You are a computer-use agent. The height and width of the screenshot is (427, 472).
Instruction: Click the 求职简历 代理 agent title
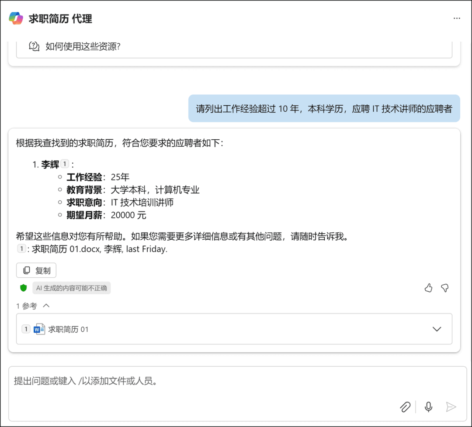(60, 19)
